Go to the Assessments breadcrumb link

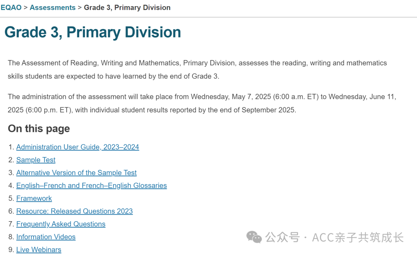coord(53,7)
